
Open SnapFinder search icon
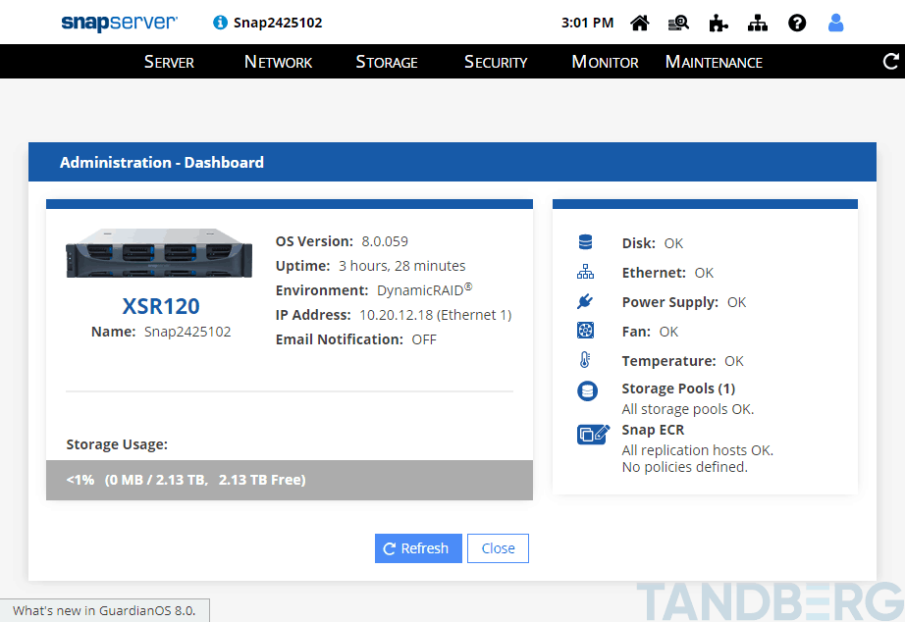pyautogui.click(x=678, y=23)
